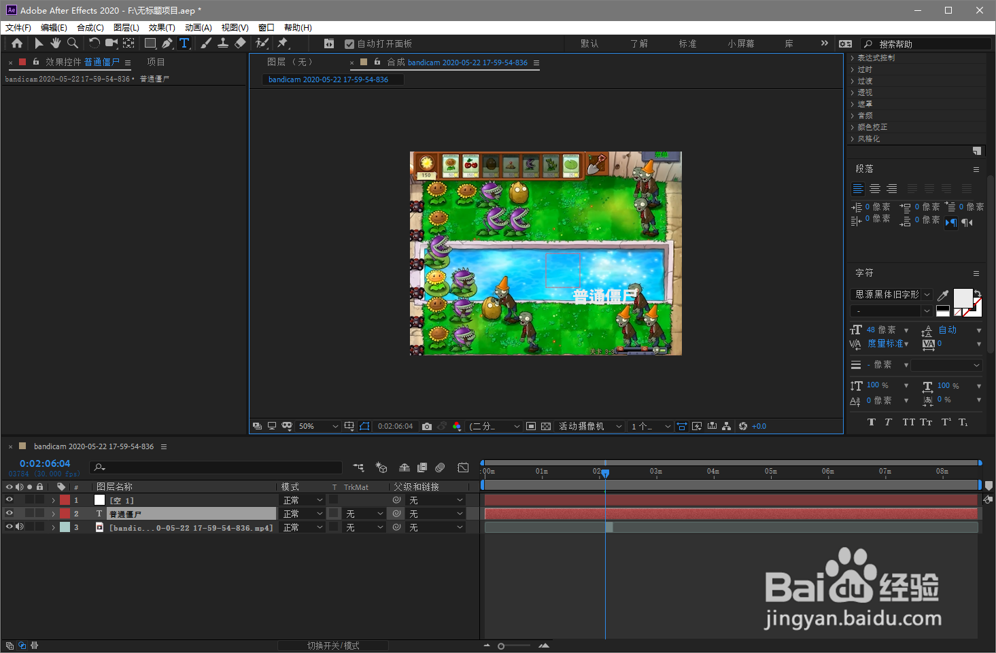Switch to the 项目 panel tab
This screenshot has height=653, width=996.
tap(156, 62)
